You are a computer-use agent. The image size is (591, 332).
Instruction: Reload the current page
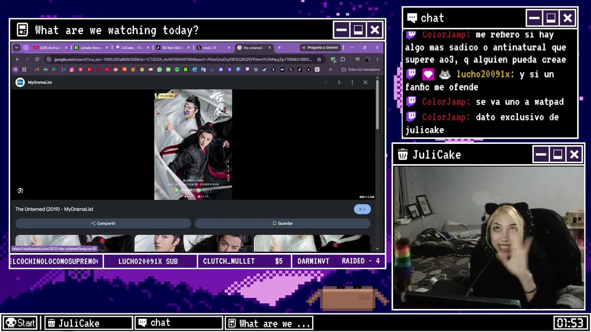coord(37,59)
